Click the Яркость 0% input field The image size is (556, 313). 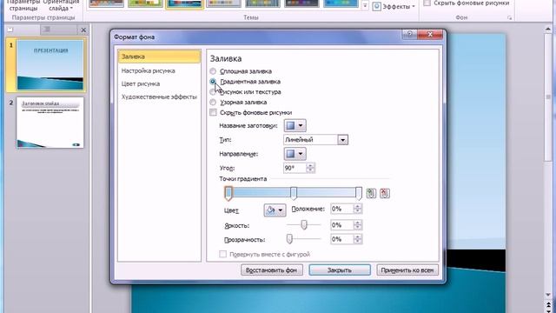point(342,225)
